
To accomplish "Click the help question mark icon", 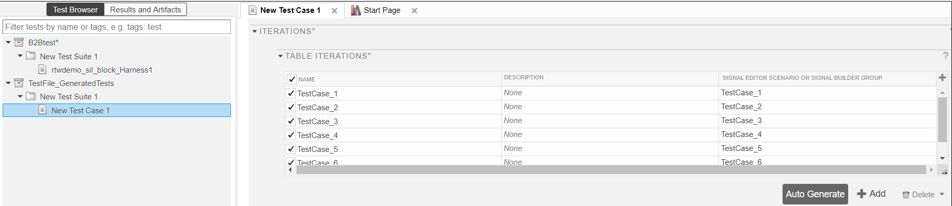I will click(x=945, y=56).
